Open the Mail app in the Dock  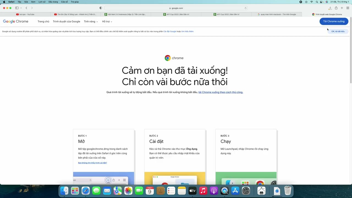point(107,191)
